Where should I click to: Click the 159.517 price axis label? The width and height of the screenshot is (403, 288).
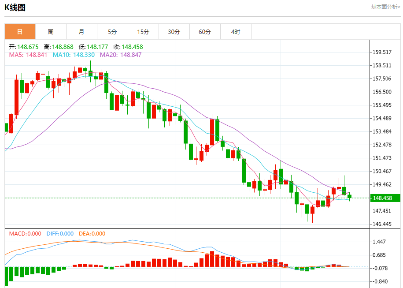(382, 52)
